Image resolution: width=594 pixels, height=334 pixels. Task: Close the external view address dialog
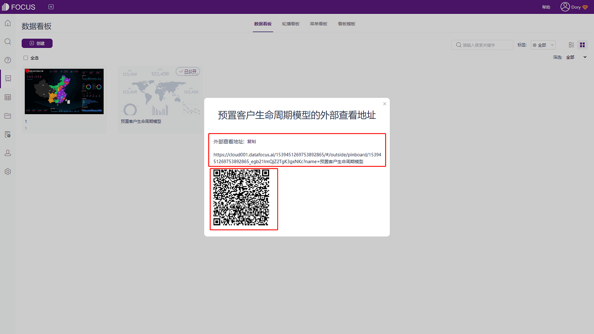[384, 104]
